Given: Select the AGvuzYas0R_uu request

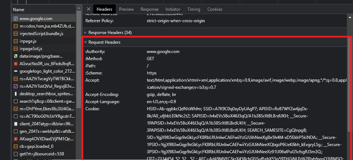Looking at the screenshot, I should coord(44,64).
